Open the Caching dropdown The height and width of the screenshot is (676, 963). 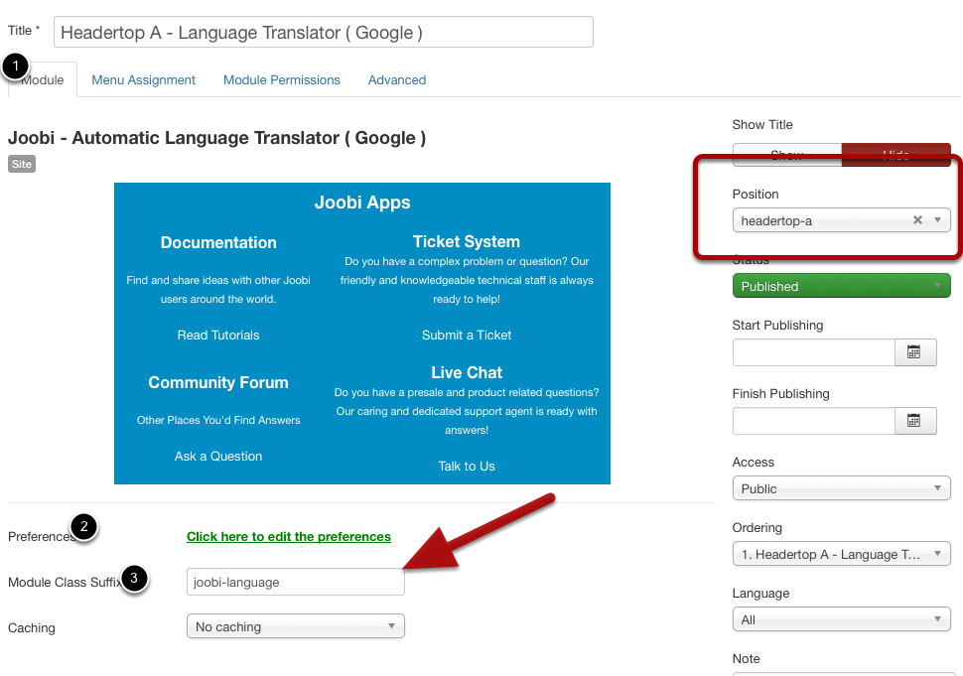point(296,626)
